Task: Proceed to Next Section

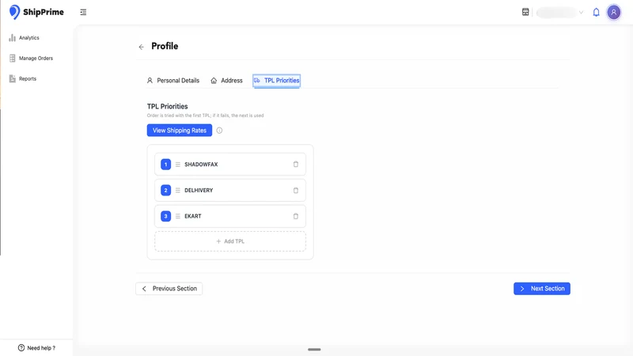Action: pos(542,289)
